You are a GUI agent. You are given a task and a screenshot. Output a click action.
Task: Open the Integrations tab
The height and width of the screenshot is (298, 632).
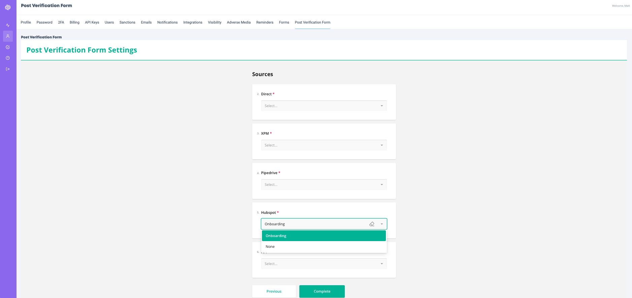pos(193,22)
